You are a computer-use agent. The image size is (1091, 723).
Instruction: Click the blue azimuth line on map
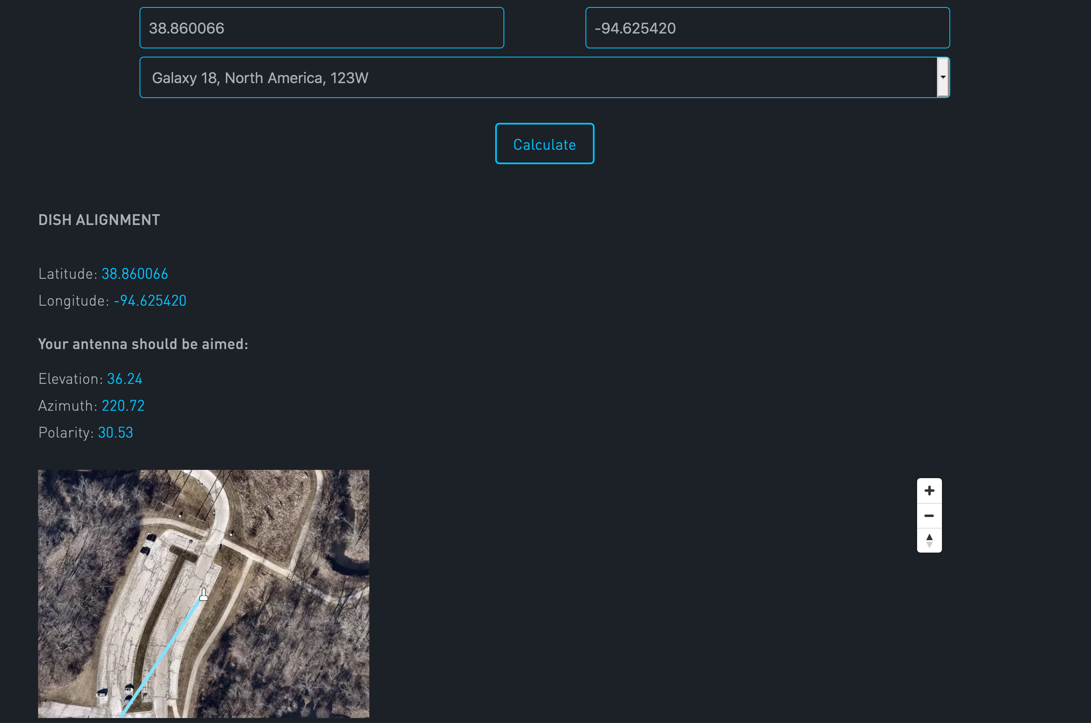click(161, 658)
